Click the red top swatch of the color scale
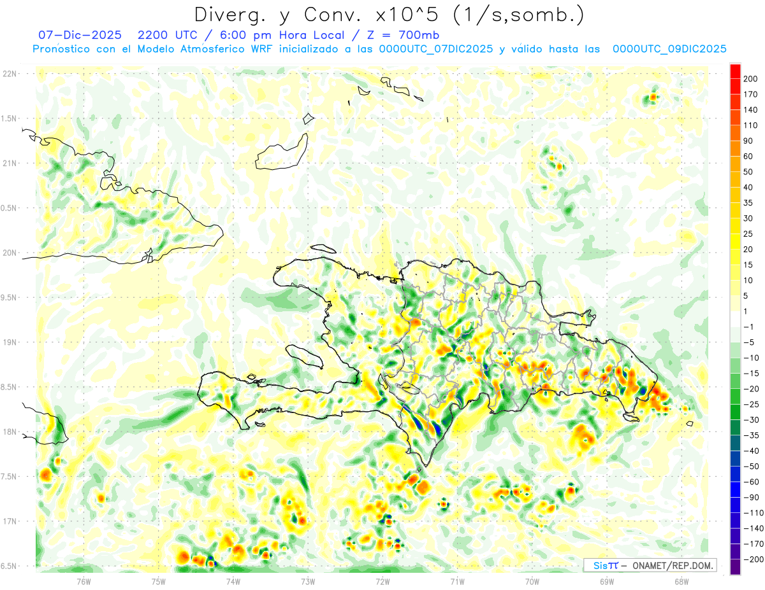This screenshot has width=765, height=590. pyautogui.click(x=735, y=71)
